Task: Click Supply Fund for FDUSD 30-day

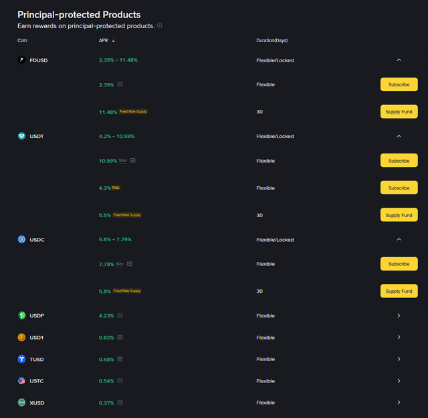Action: pos(399,112)
